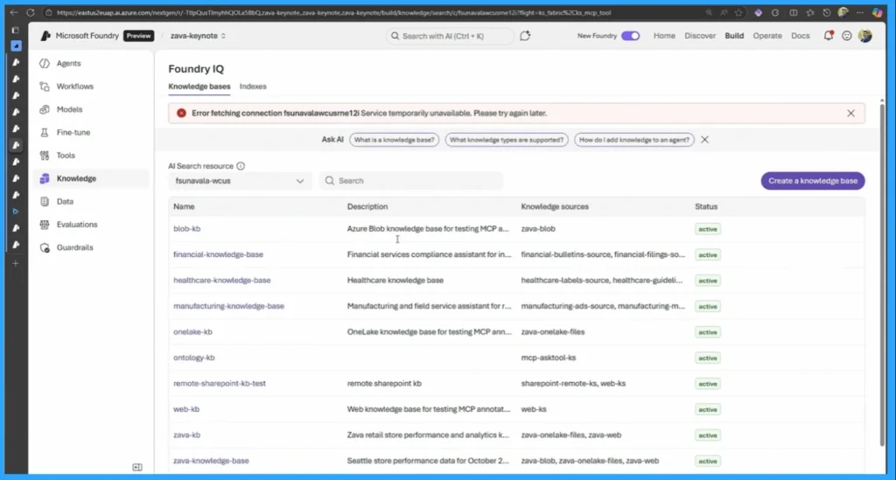Open the ontology-kb link

[193, 358]
